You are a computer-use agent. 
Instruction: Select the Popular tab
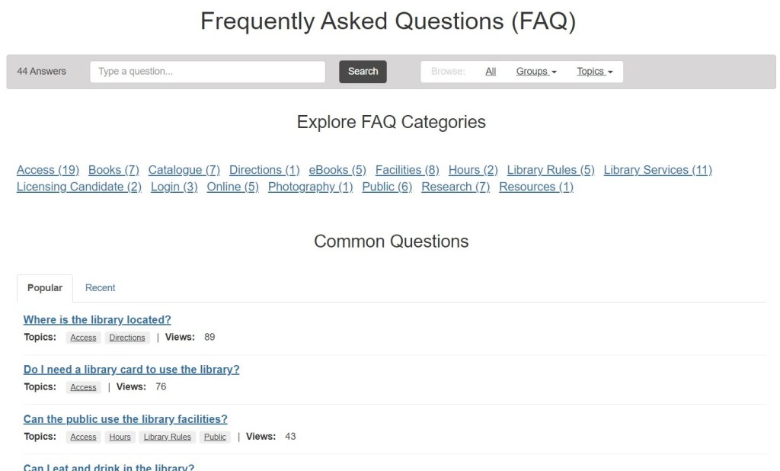45,288
